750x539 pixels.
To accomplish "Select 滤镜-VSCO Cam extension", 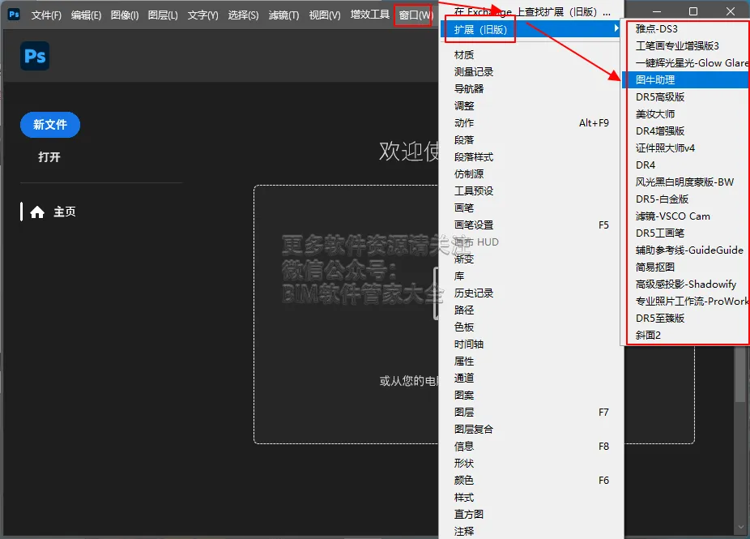I will [686, 216].
